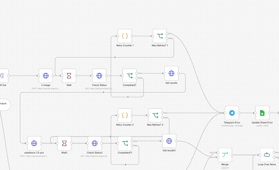Select the Wait hourglass node
This screenshot has width=279, height=170.
tap(69, 76)
